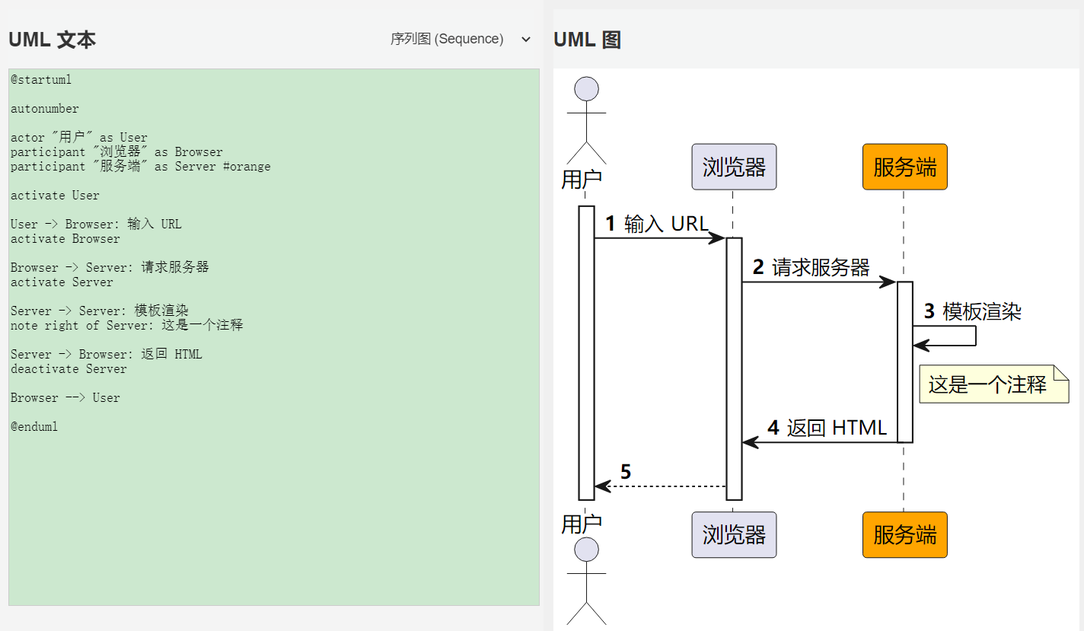Image resolution: width=1084 pixels, height=631 pixels.
Task: Click the message label 3 模板渲染
Action: 972,311
